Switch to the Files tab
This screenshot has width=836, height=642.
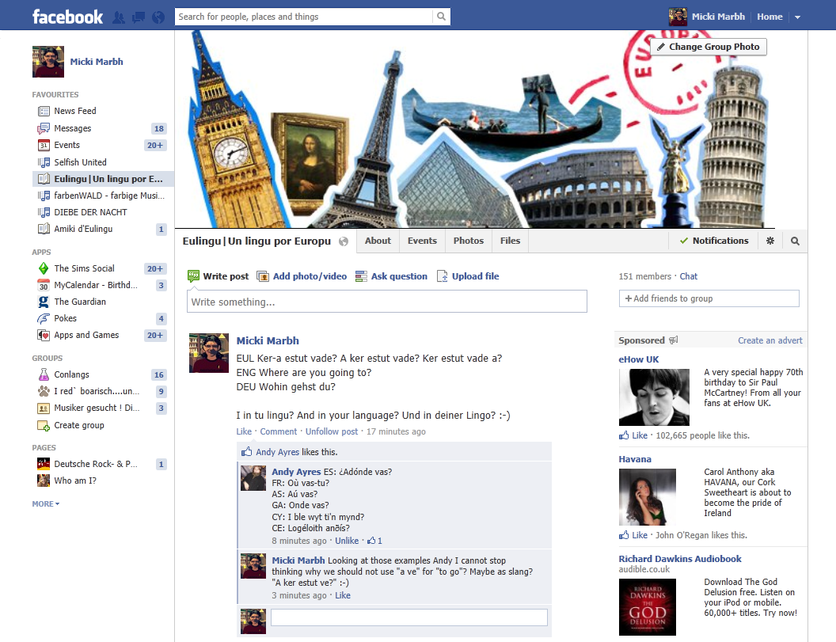coord(511,241)
